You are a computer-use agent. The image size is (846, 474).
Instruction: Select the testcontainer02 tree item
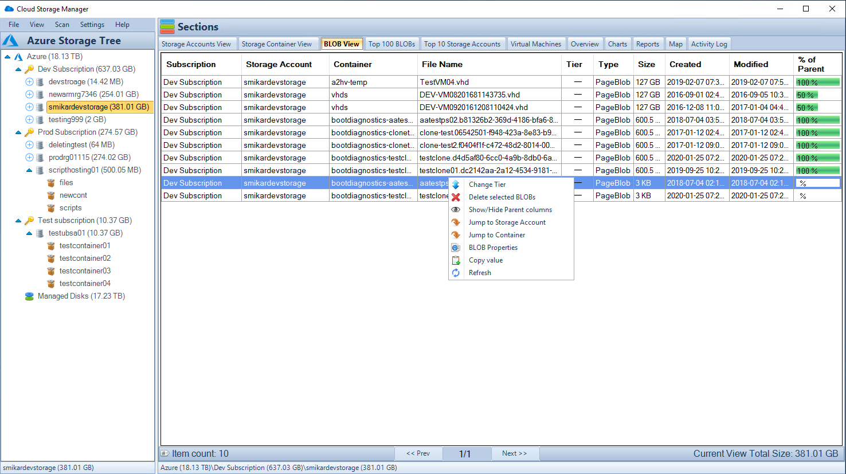(85, 258)
